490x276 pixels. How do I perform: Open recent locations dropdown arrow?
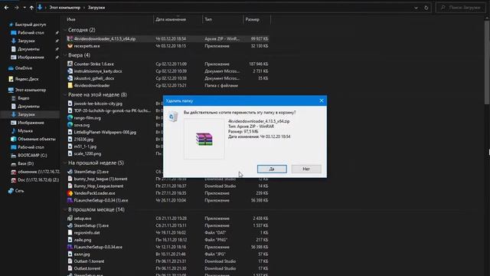tap(24, 8)
